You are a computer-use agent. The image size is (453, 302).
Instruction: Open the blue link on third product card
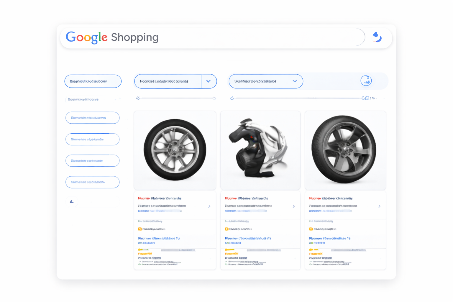point(330,238)
